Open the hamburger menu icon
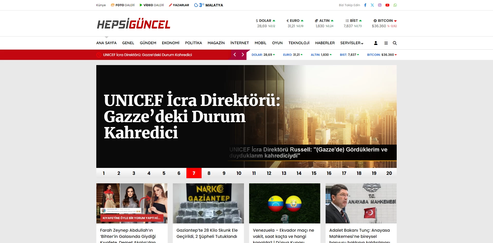This screenshot has height=243, width=493. pyautogui.click(x=386, y=43)
